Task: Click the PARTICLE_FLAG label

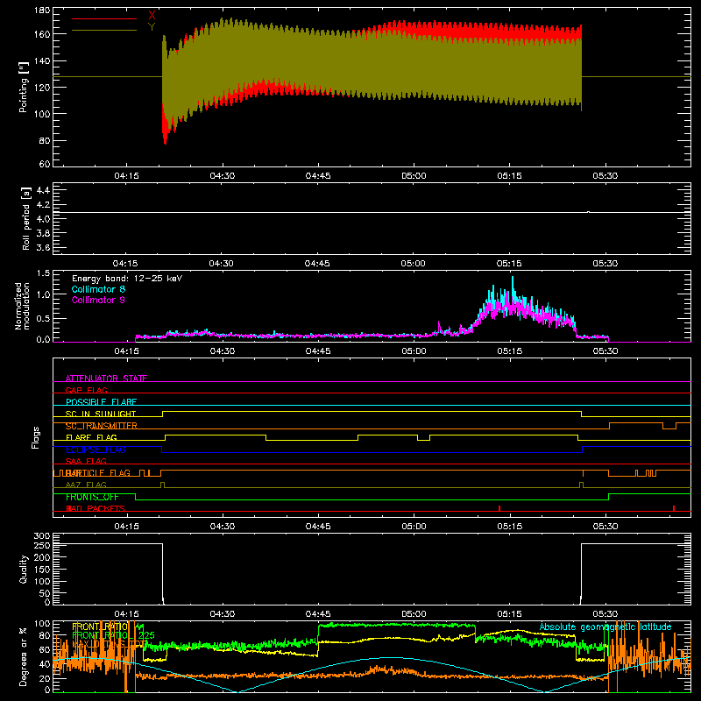Action: (98, 472)
